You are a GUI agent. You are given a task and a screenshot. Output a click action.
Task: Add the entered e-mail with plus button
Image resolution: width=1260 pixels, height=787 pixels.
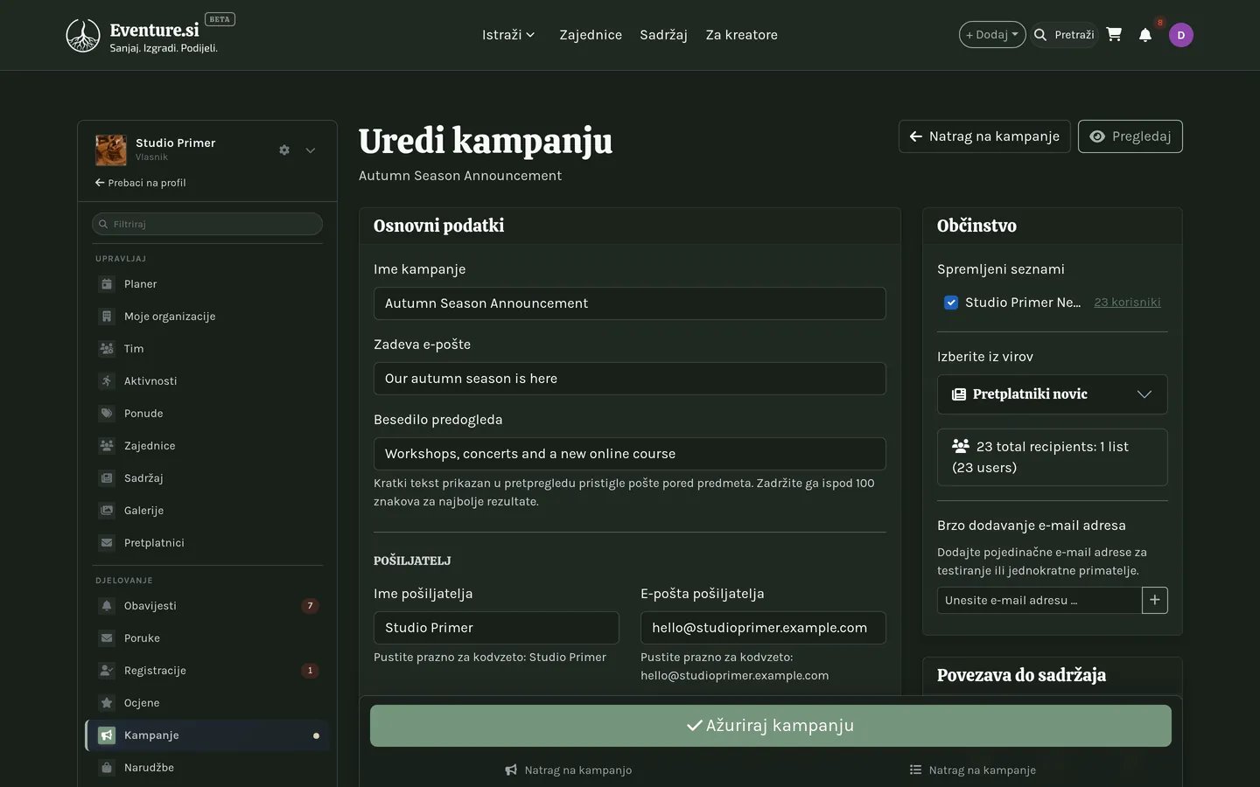[x=1155, y=600]
